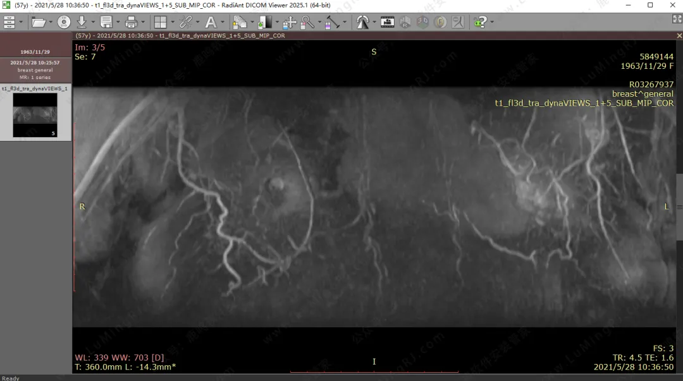683x381 pixels.
Task: Toggle annotations overlay with the A icon
Action: point(211,23)
